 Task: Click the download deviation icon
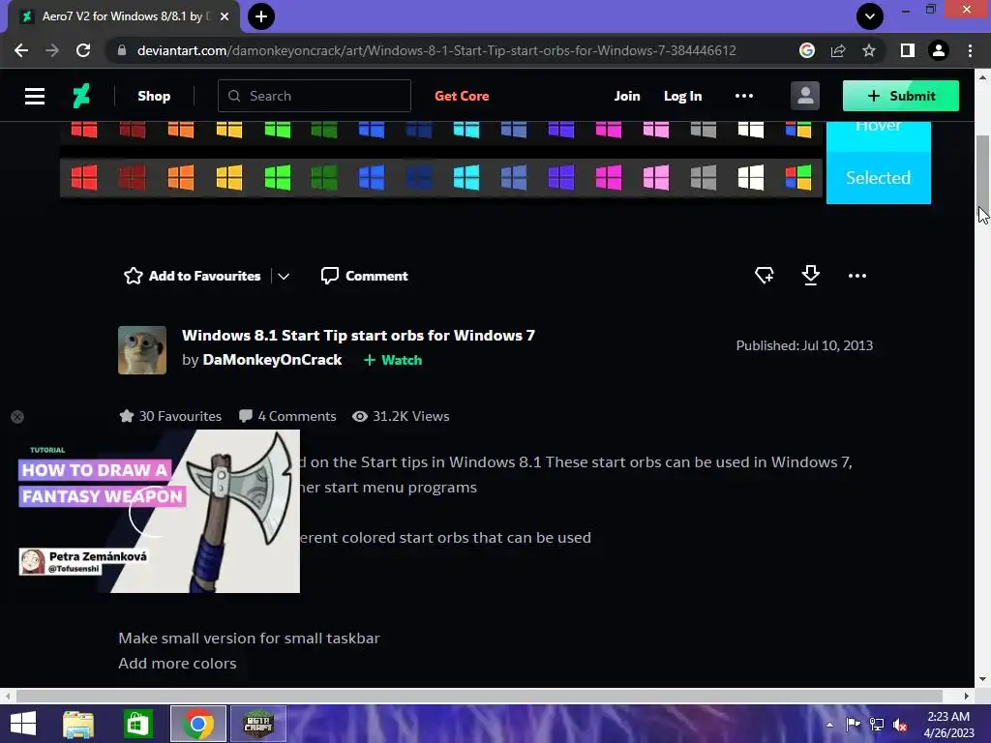[810, 276]
